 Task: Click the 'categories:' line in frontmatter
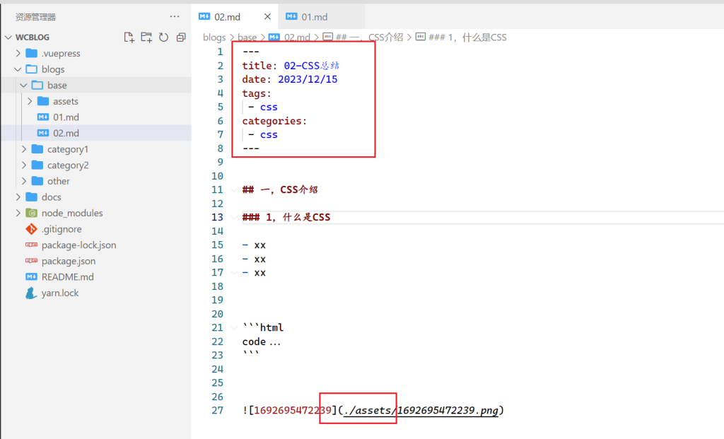tap(274, 121)
